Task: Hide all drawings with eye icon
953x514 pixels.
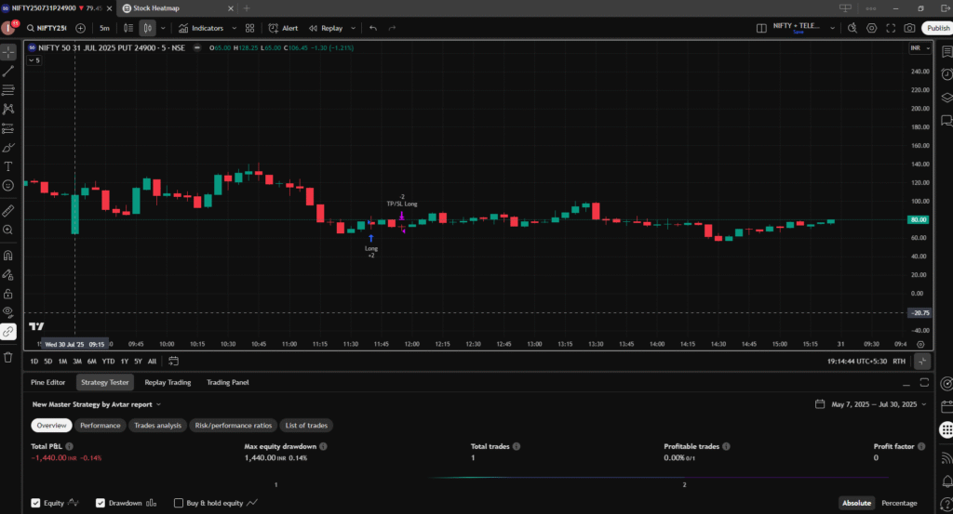Action: (8, 312)
